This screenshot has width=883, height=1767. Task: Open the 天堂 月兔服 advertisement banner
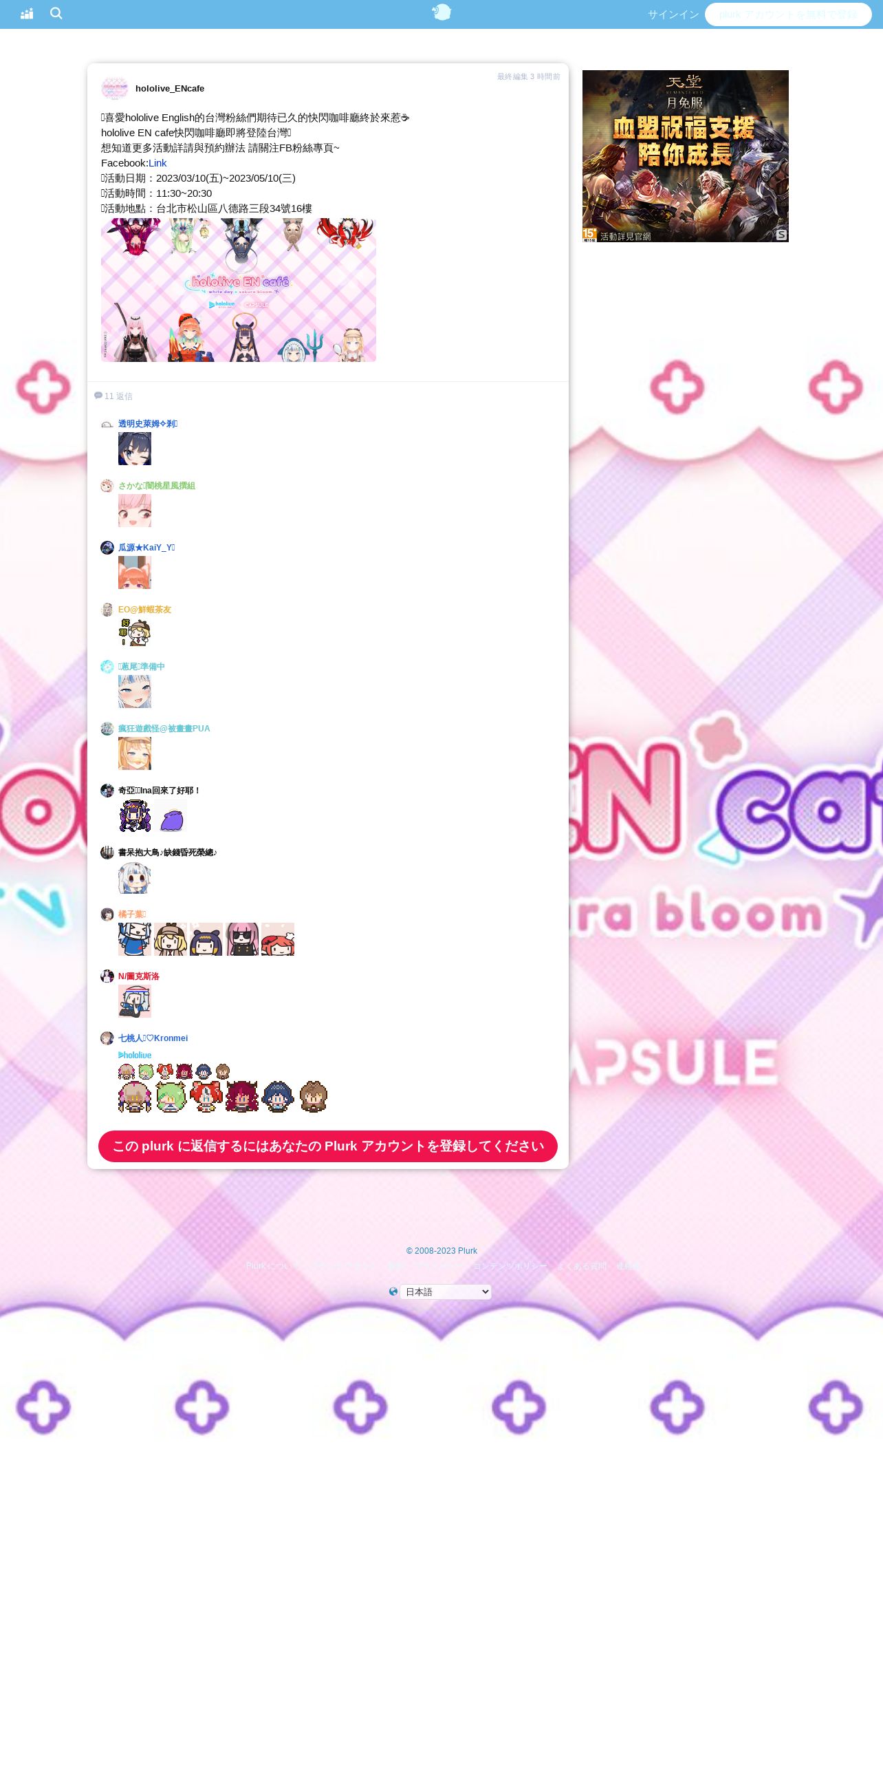coord(686,156)
